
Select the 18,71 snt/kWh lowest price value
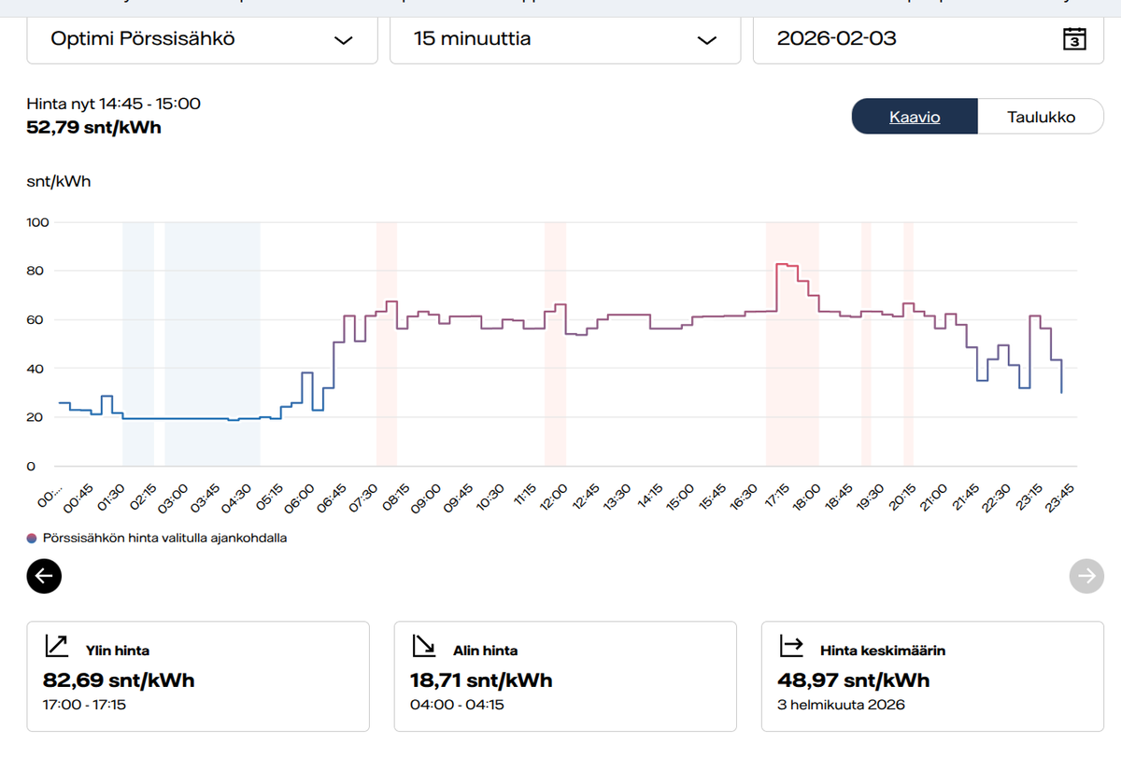pyautogui.click(x=481, y=680)
